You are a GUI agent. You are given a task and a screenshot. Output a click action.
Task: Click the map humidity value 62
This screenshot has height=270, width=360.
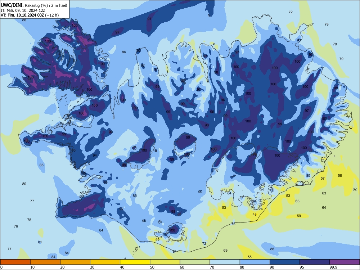[x=355, y=189]
